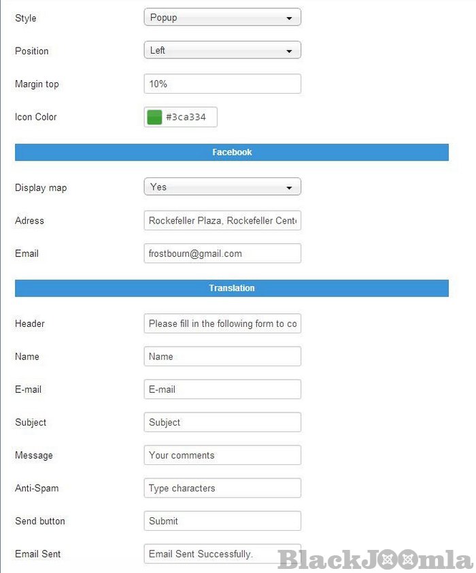The image size is (476, 573).
Task: Click the E-mail translation input field
Action: coord(222,389)
